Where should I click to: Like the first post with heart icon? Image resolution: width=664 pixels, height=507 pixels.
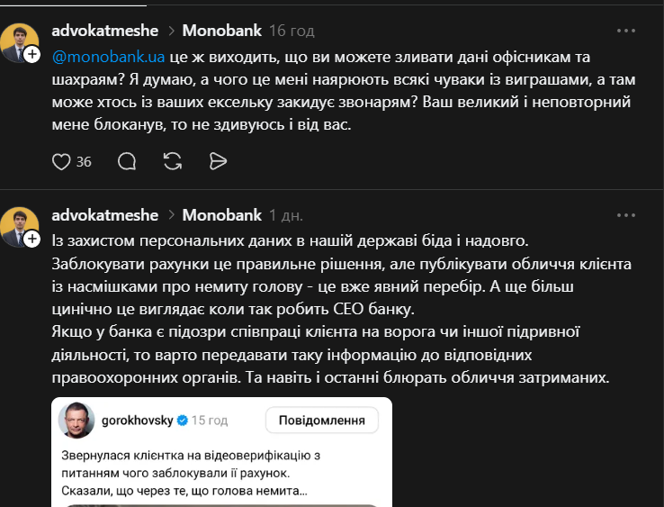[62, 161]
